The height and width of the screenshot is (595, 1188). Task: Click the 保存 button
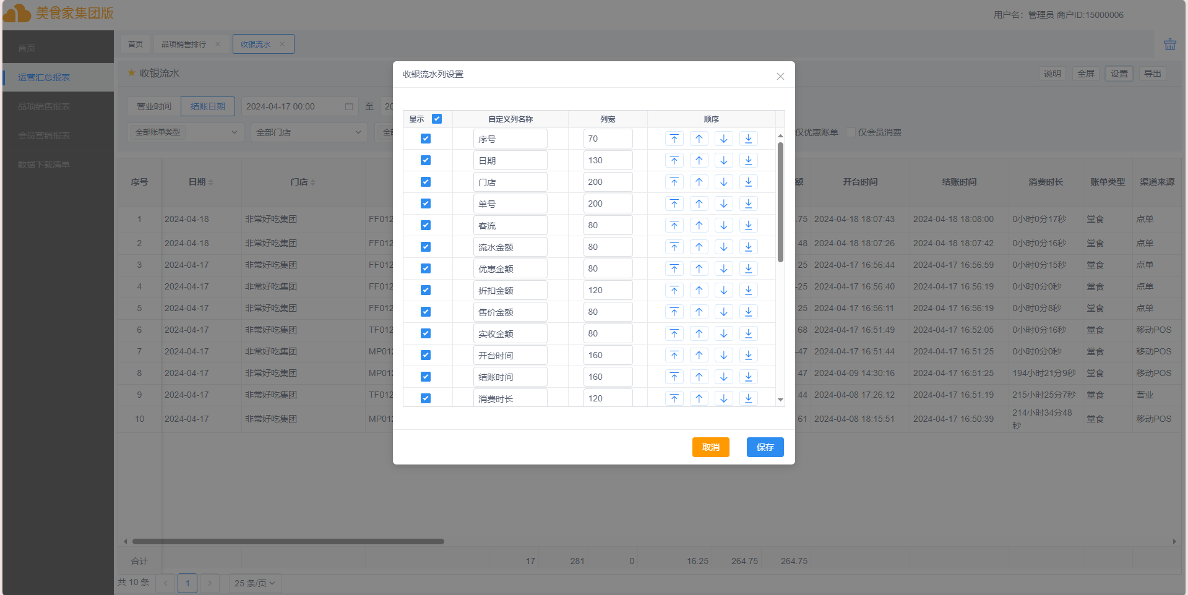(765, 447)
